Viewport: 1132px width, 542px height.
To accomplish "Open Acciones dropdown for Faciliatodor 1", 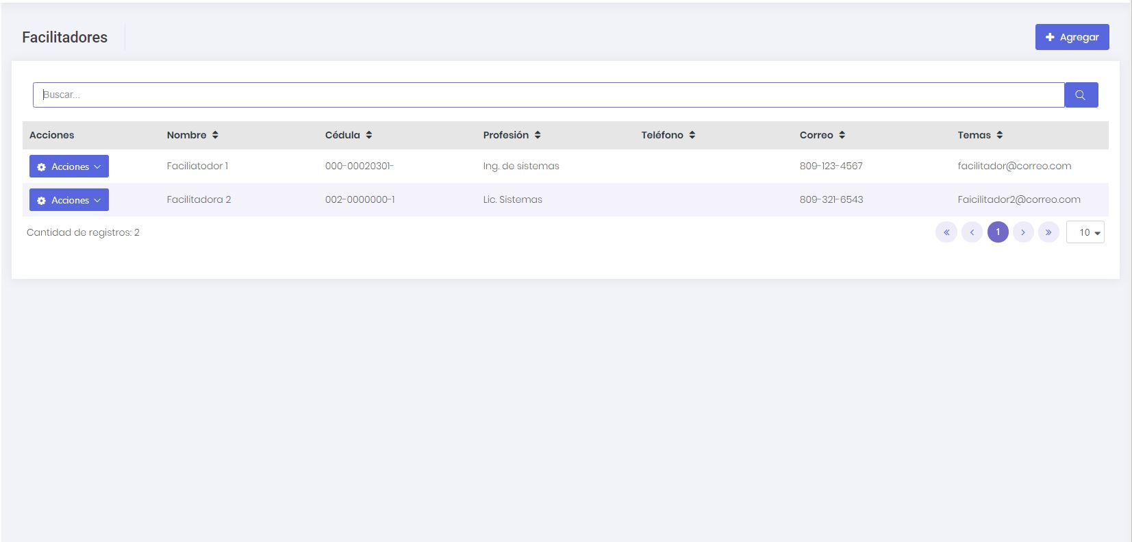I will 69,167.
